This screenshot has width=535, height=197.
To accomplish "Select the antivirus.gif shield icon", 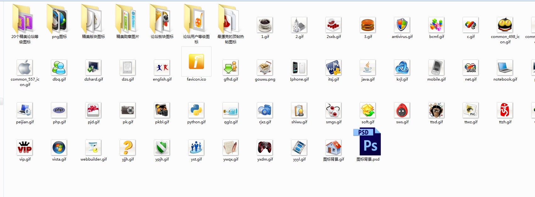I will pos(402,25).
